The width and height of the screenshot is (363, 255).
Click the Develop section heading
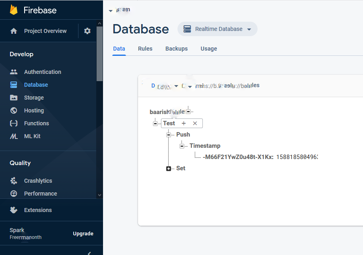(x=21, y=54)
